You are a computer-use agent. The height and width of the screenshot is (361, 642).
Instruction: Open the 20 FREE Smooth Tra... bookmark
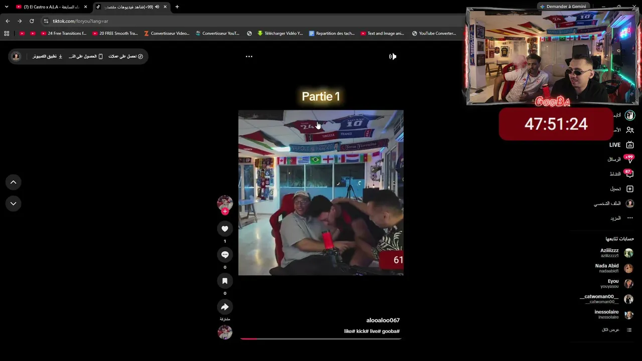pyautogui.click(x=115, y=34)
